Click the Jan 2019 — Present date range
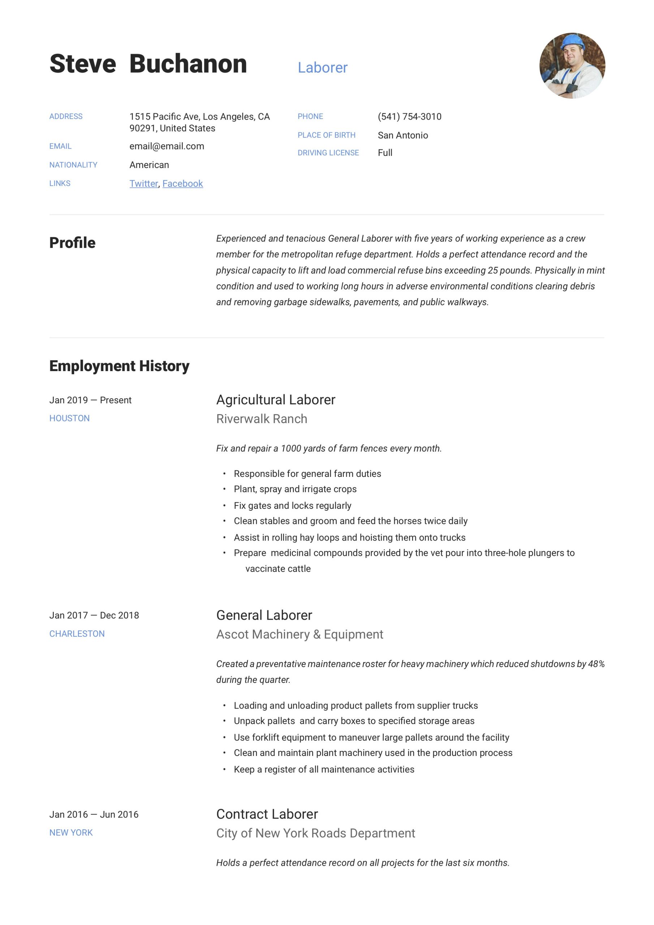Viewport: 654px width, 925px height. (x=90, y=400)
